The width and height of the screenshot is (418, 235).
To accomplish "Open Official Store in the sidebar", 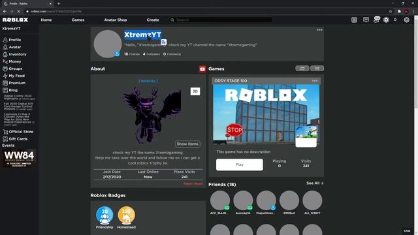I will (x=18, y=132).
